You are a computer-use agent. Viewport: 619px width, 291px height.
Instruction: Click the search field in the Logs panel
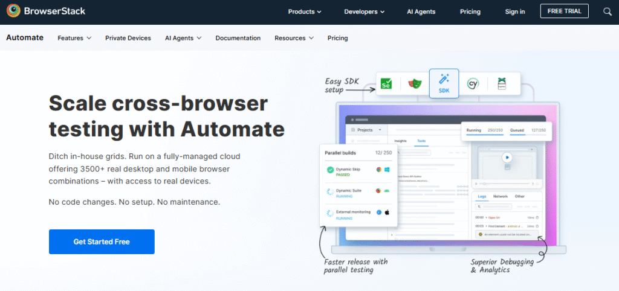tap(493, 206)
